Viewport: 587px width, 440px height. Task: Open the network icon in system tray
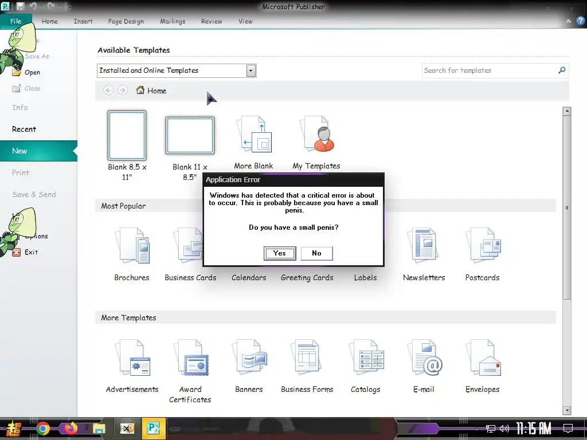click(x=491, y=429)
